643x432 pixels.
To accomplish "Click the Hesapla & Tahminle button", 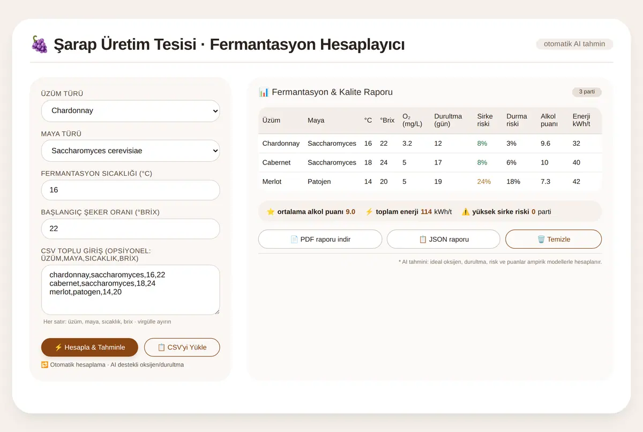I will tap(89, 347).
